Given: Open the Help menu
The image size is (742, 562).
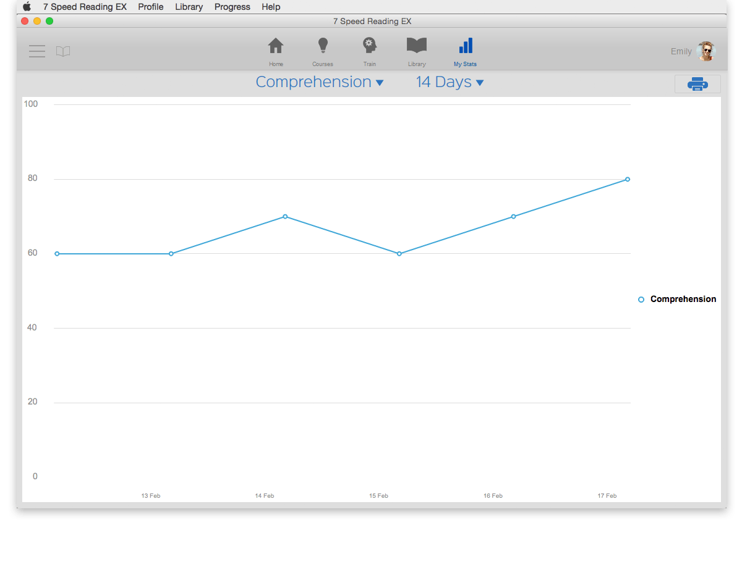Looking at the screenshot, I should (271, 7).
